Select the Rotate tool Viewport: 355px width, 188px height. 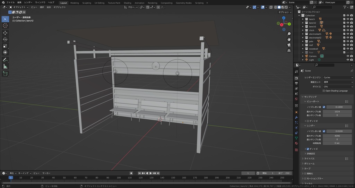(5, 39)
